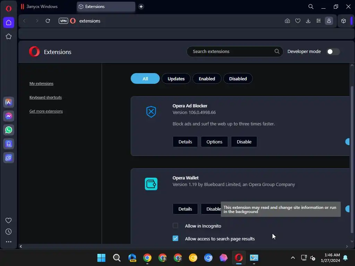355x266 pixels.
Task: Select the Enabled filter tab
Action: pyautogui.click(x=207, y=79)
